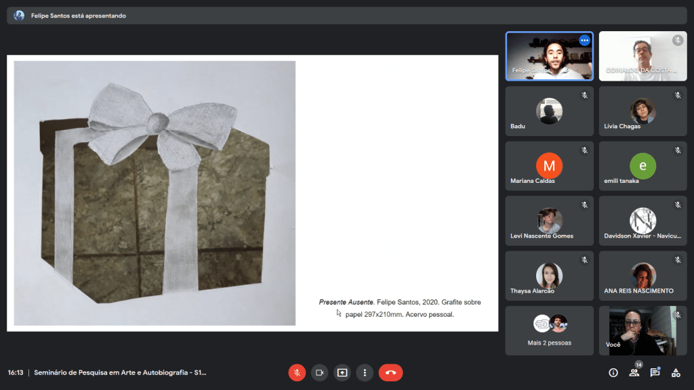Select emili tanaka's participant tile
This screenshot has height=390, width=694.
642,166
